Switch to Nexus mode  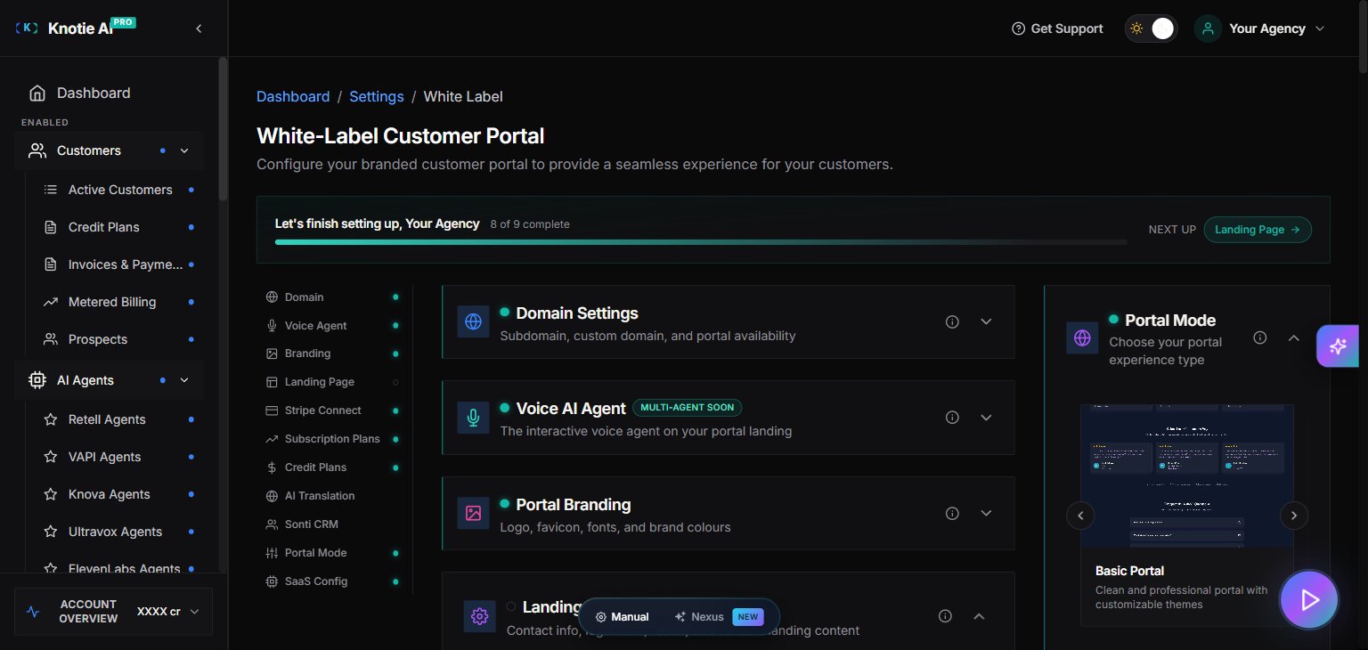[x=718, y=616]
